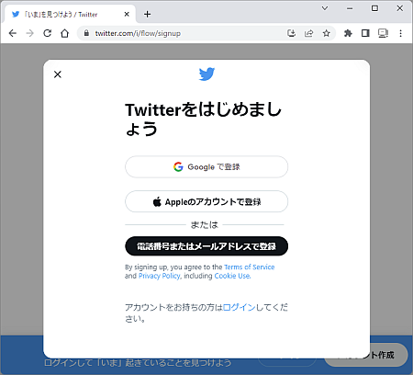Image resolution: width=413 pixels, height=375 pixels.
Task: Toggle the browser side panel
Action: (365, 33)
